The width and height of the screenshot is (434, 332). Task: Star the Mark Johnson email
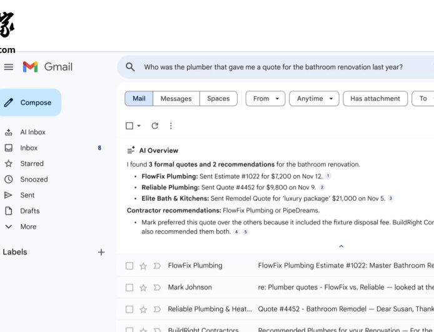tap(143, 288)
